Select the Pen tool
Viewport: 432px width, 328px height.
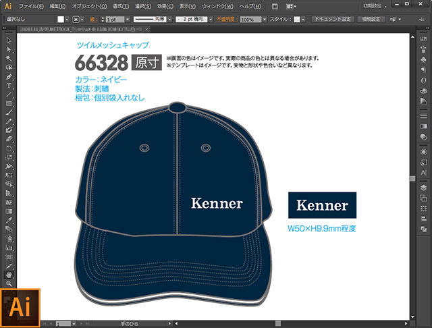click(x=9, y=76)
